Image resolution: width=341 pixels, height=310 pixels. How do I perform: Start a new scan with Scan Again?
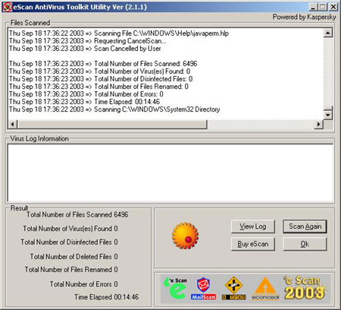coord(305,226)
